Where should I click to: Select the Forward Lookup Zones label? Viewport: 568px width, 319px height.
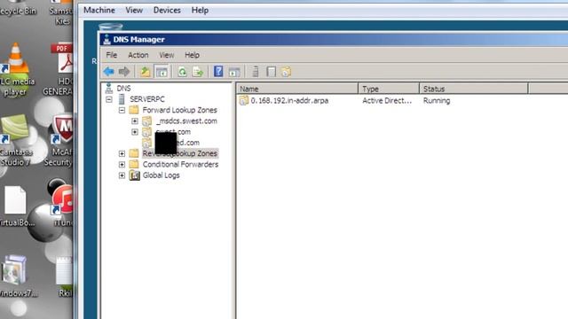click(x=179, y=110)
